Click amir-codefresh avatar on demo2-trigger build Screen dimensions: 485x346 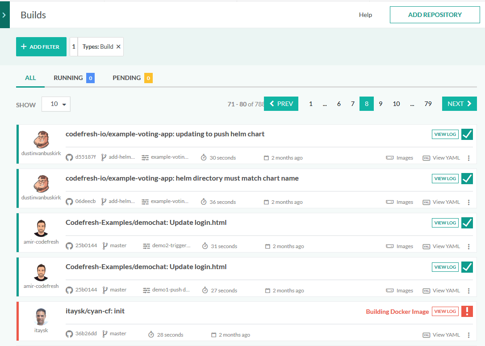click(41, 228)
